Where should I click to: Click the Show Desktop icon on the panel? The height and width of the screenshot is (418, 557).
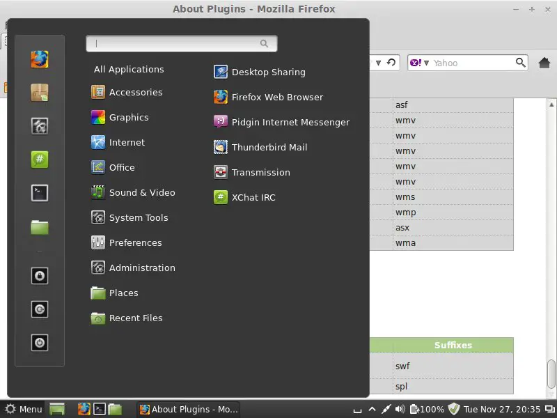57,409
